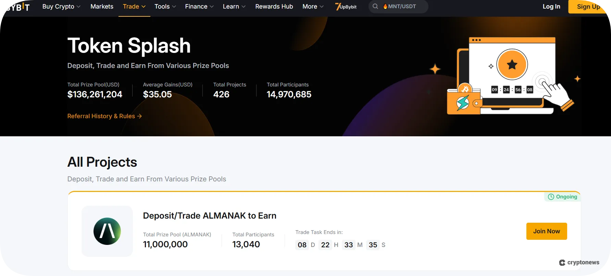This screenshot has height=276, width=611.
Task: Select the Markets menu item
Action: [x=102, y=6]
